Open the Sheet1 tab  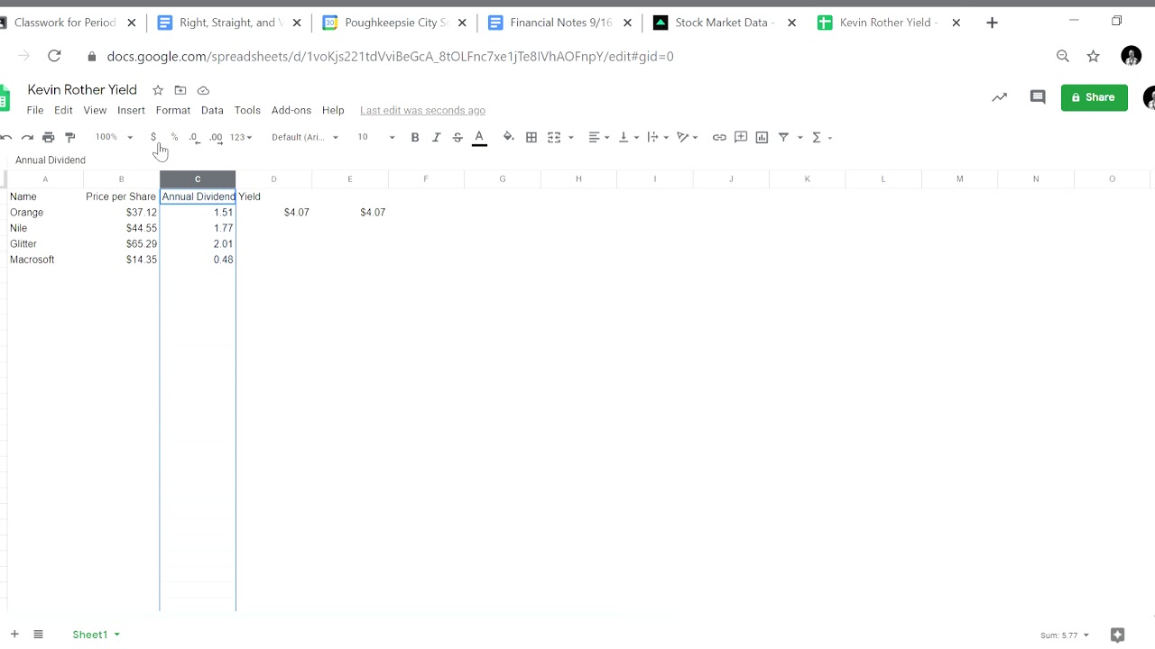pyautogui.click(x=96, y=635)
